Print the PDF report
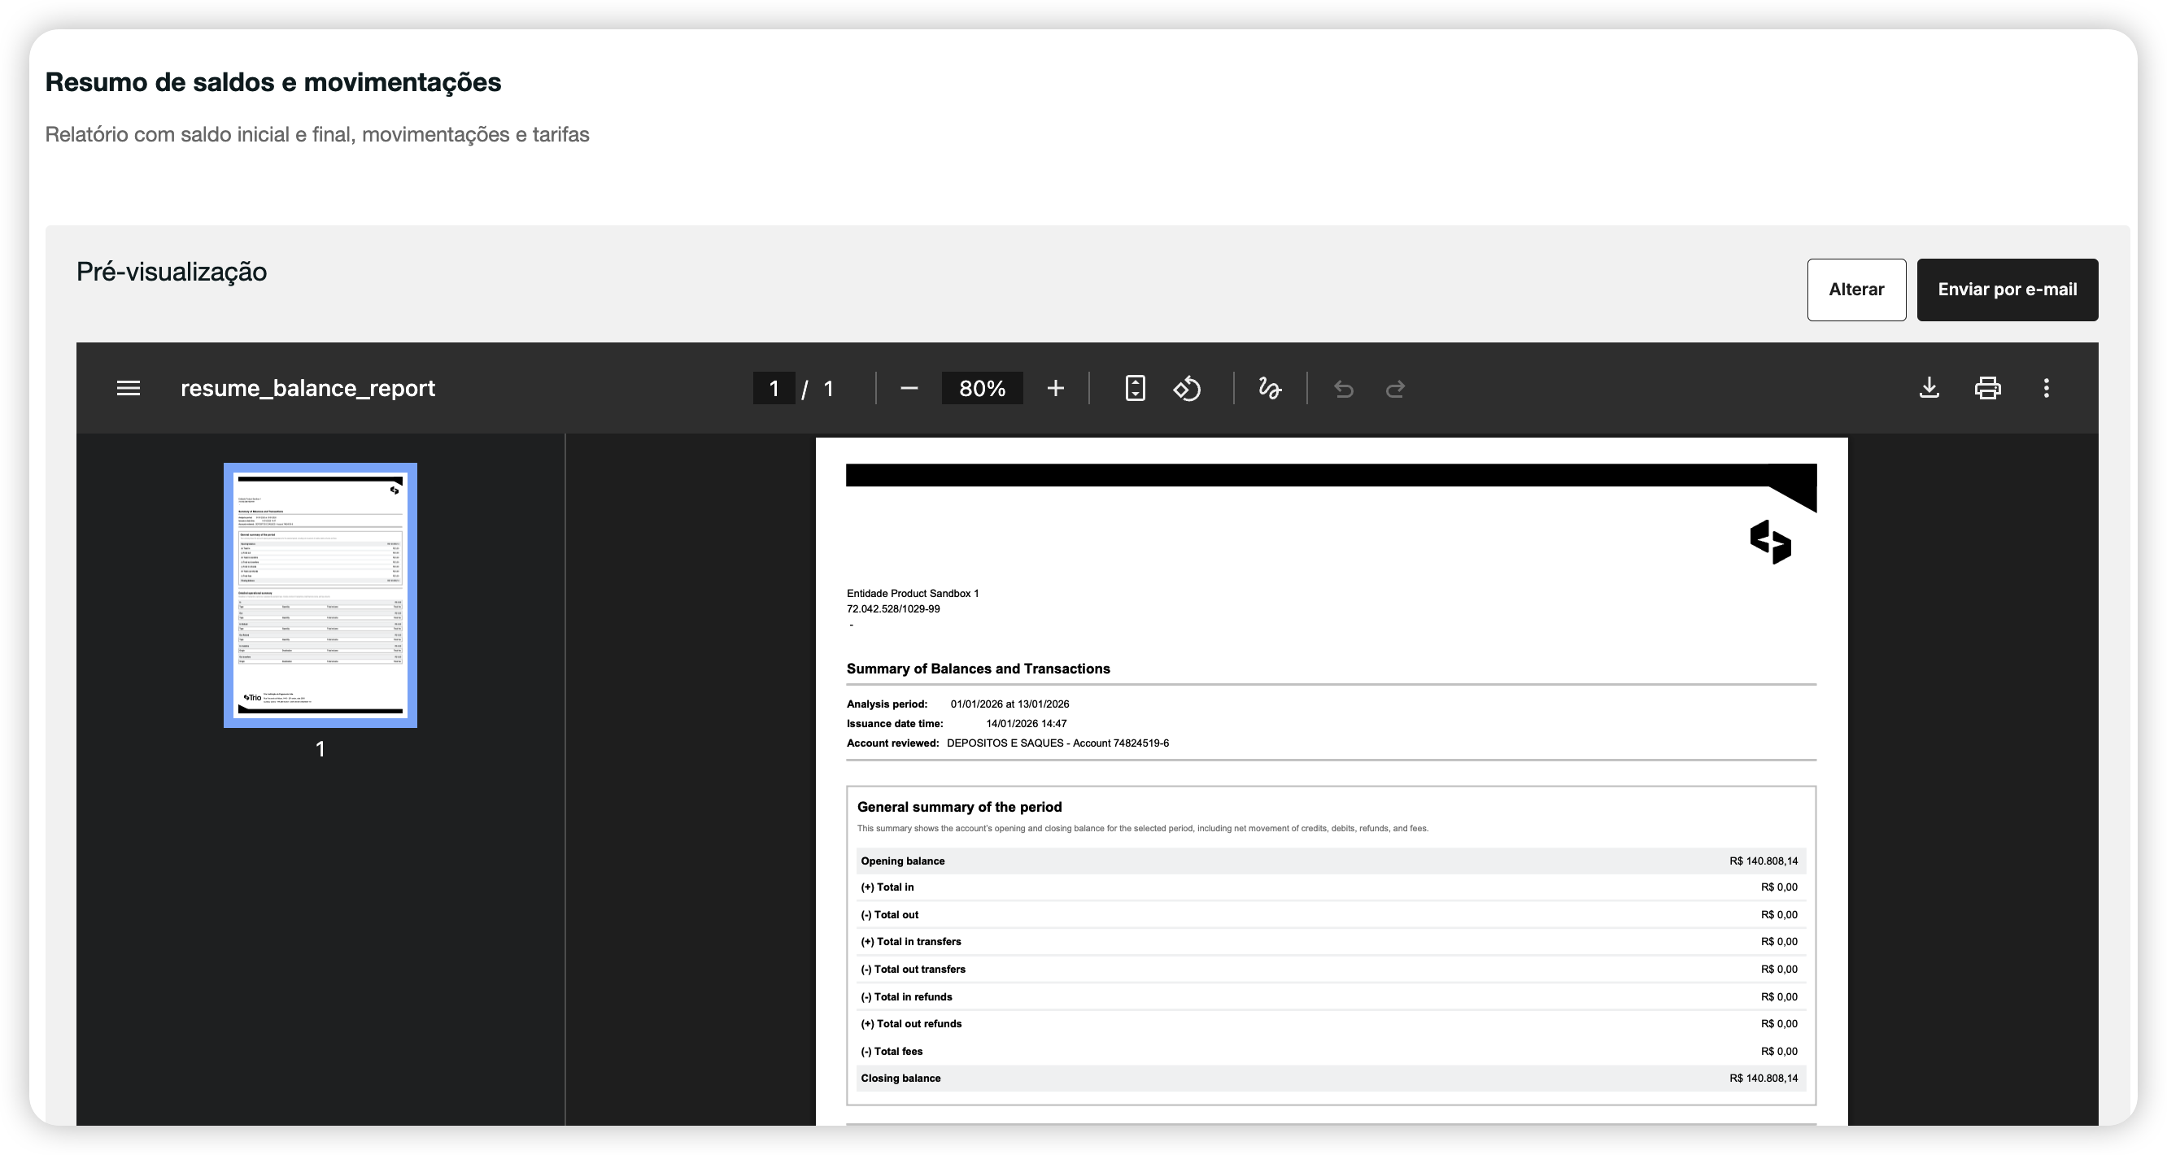Image resolution: width=2167 pixels, height=1155 pixels. point(1988,388)
